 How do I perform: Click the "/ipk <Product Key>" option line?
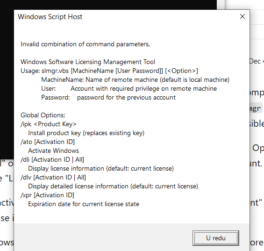(49, 124)
